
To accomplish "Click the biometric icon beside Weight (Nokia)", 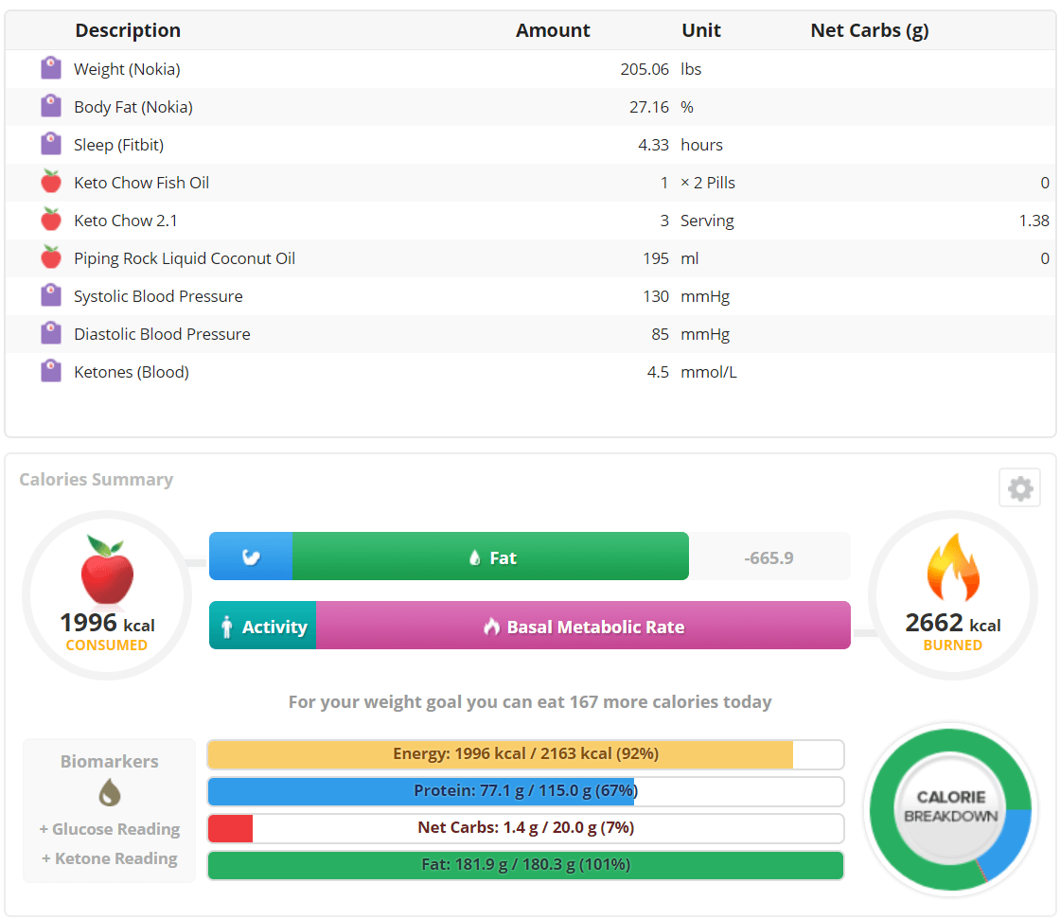I will point(51,68).
